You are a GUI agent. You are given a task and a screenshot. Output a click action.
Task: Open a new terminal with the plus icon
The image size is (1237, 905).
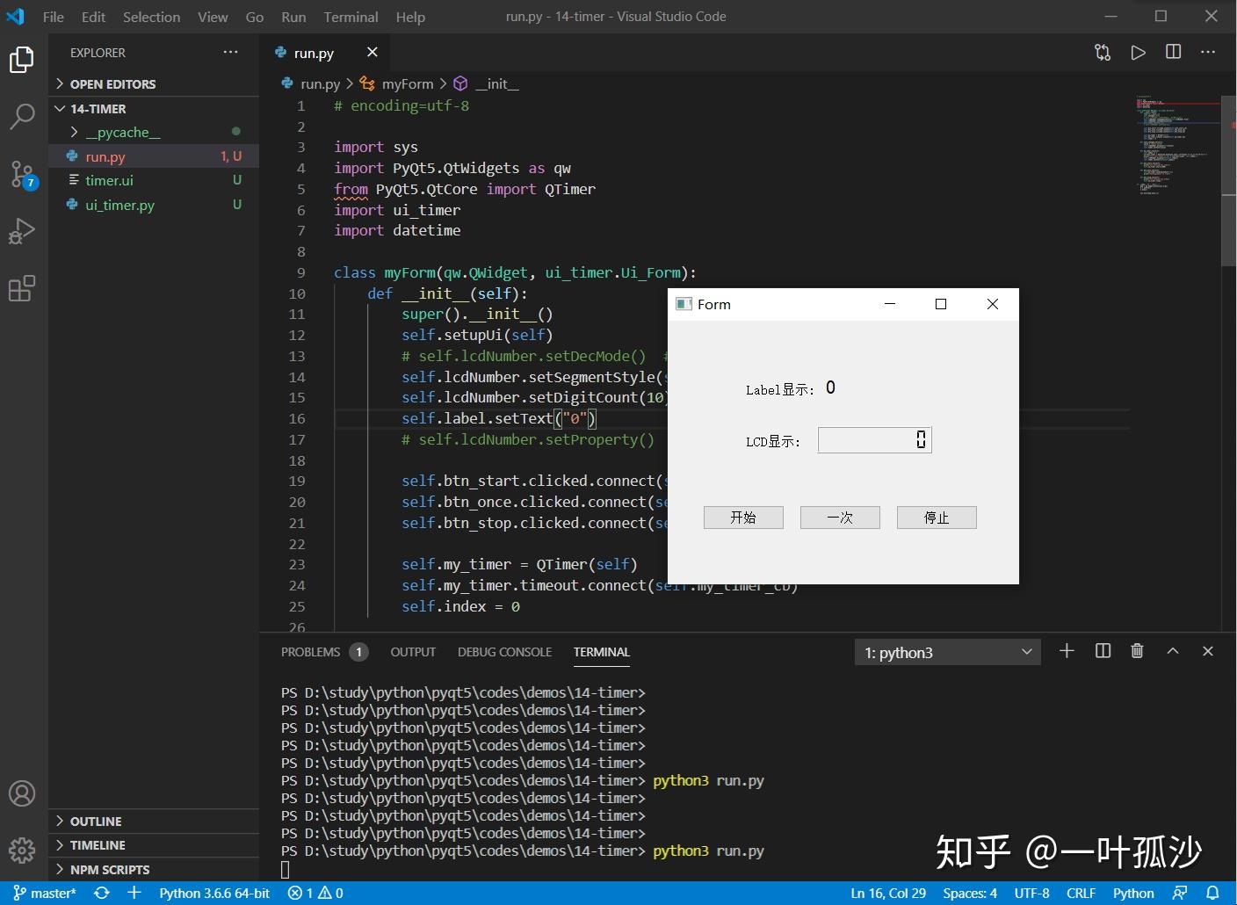tap(1067, 651)
